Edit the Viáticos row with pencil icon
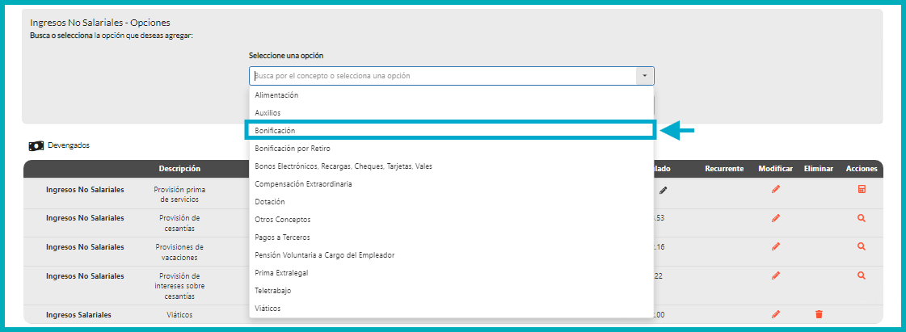Image resolution: width=906 pixels, height=332 pixels. 776,314
